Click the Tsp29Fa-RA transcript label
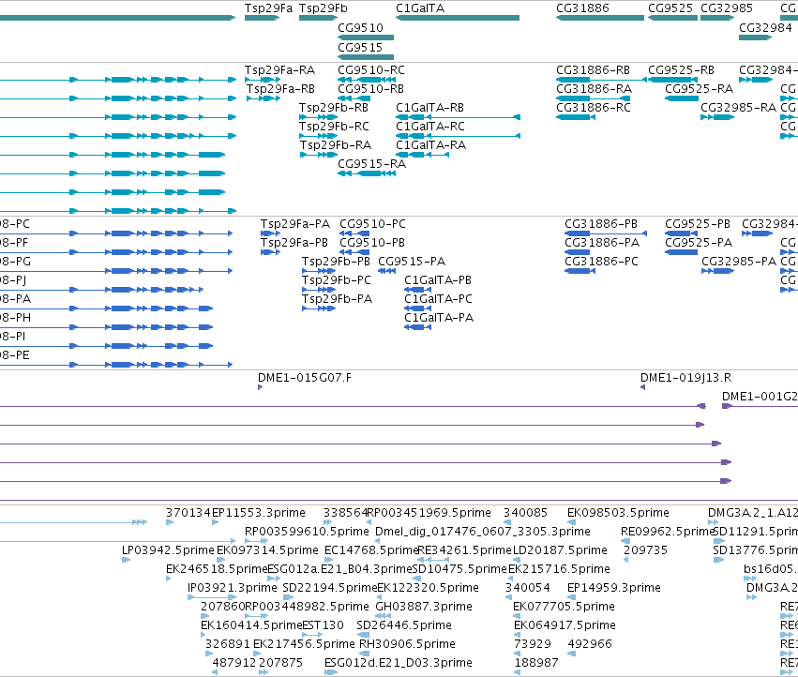Screen dimensions: 798x677 pos(280,70)
